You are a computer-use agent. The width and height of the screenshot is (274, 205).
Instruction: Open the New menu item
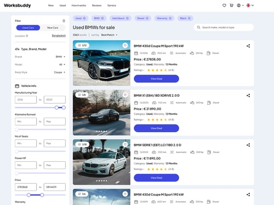pyautogui.click(x=51, y=5)
